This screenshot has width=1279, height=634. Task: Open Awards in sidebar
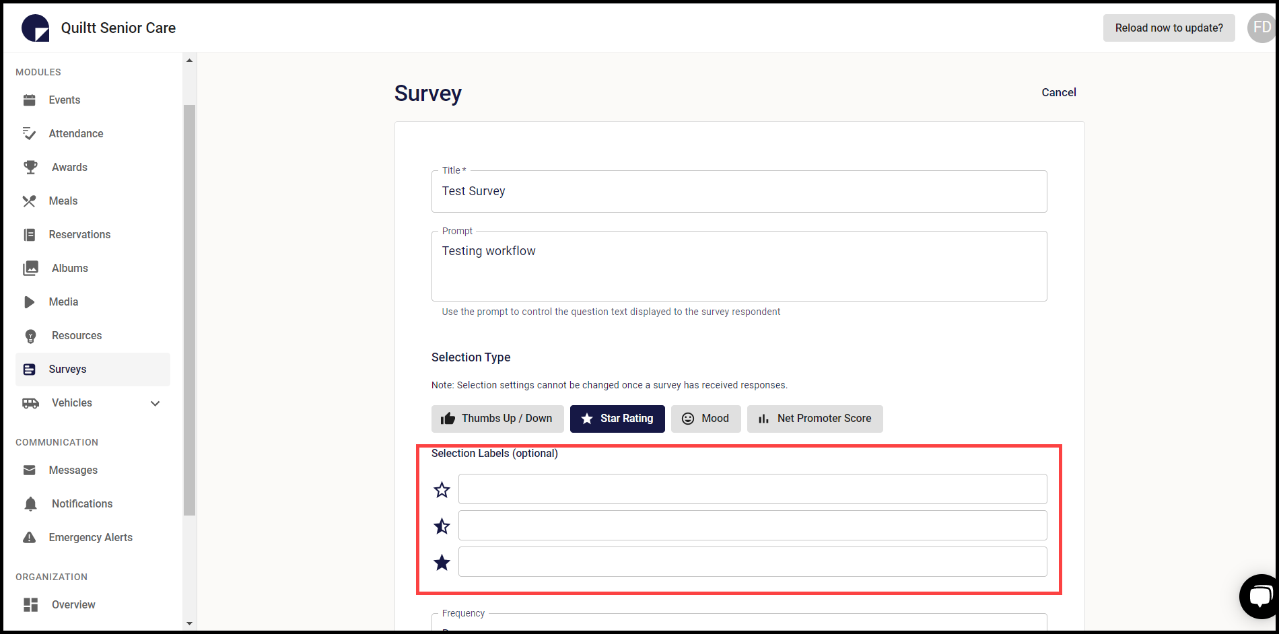point(93,168)
